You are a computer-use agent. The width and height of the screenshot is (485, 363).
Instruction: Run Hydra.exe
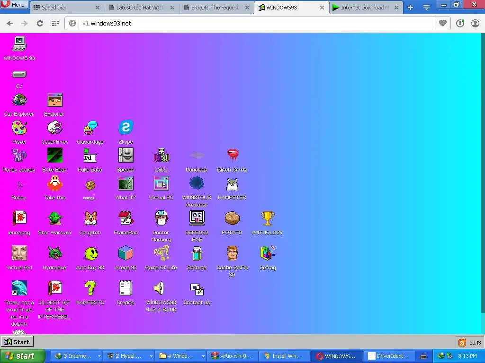55,253
